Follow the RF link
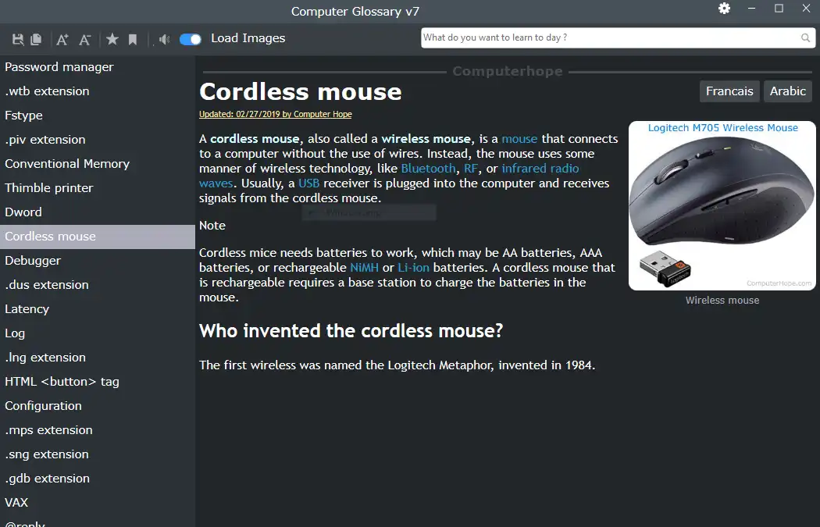 click(x=471, y=169)
